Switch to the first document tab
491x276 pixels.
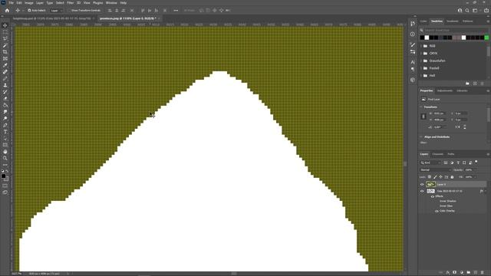51,18
